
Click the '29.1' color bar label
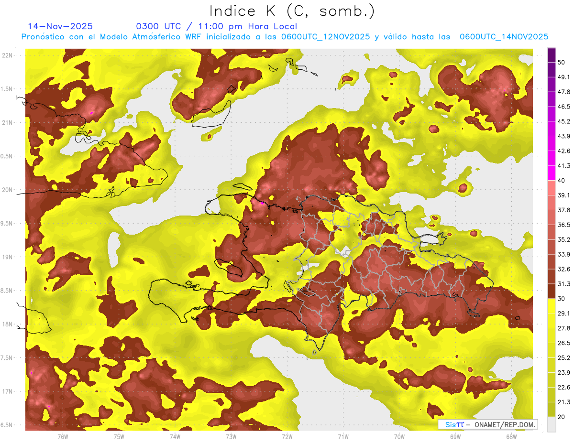click(563, 313)
